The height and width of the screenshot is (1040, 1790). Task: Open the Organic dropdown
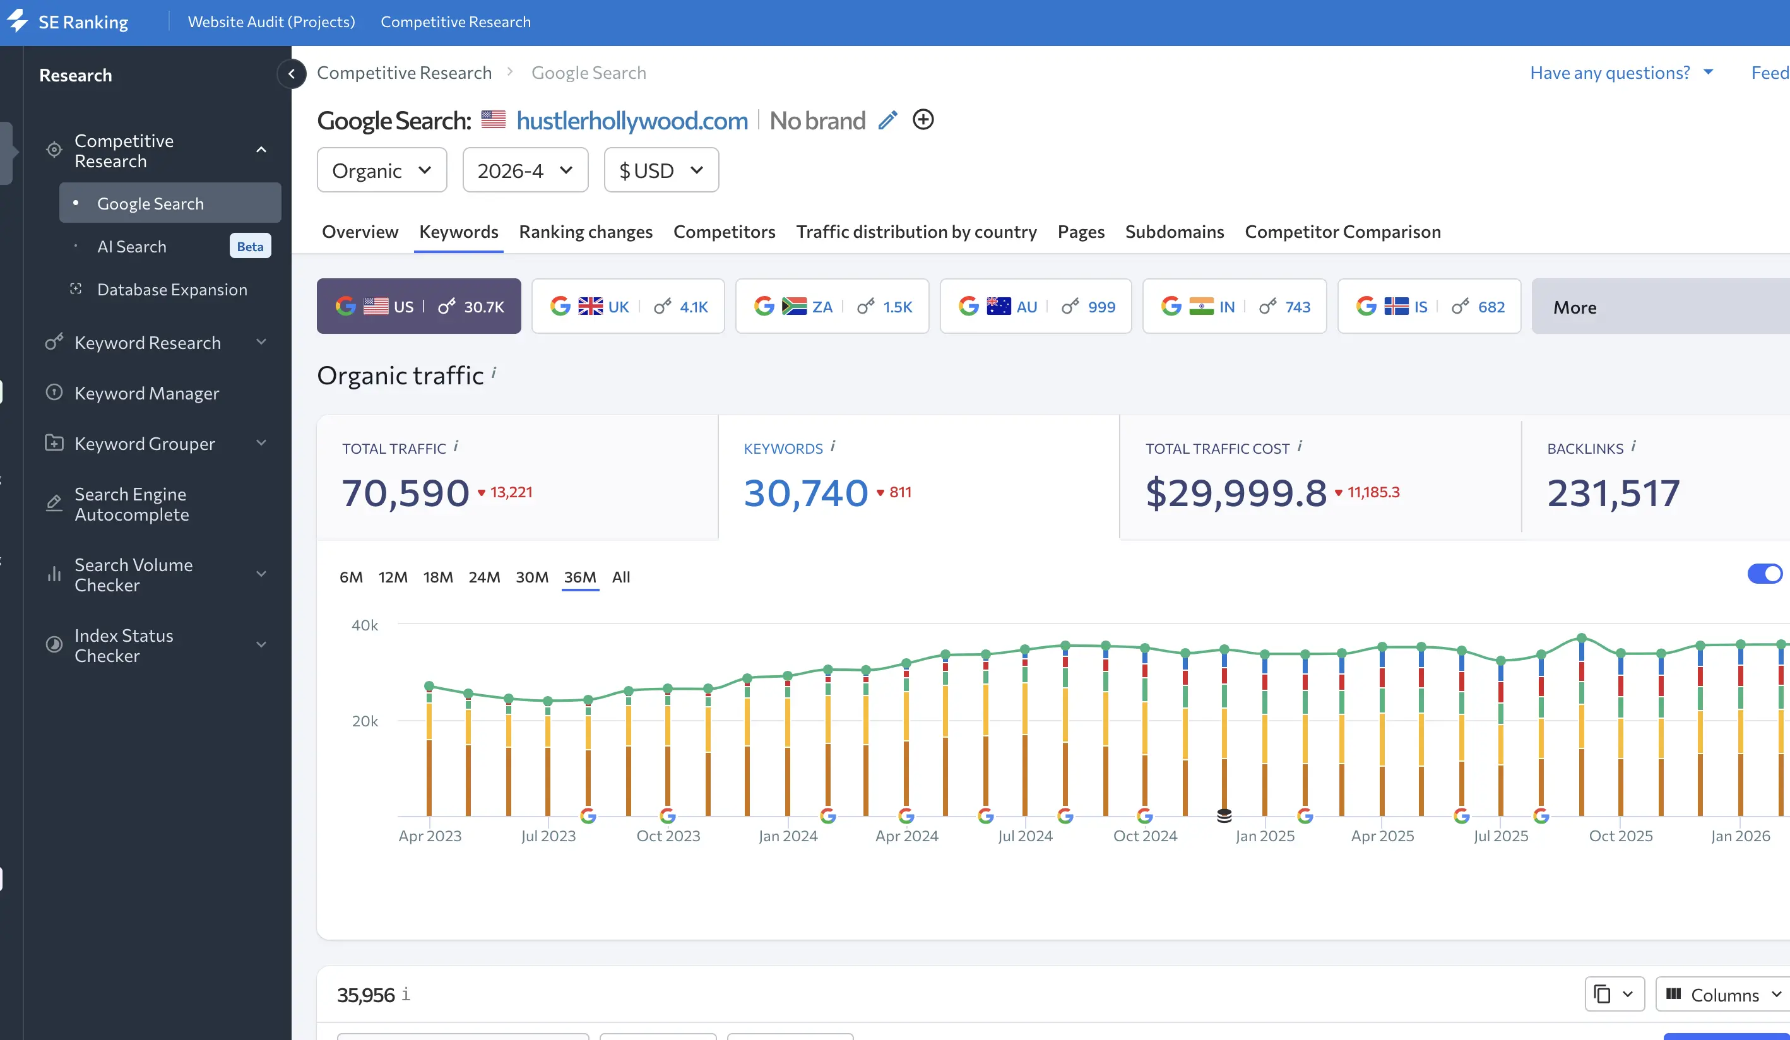click(x=381, y=170)
